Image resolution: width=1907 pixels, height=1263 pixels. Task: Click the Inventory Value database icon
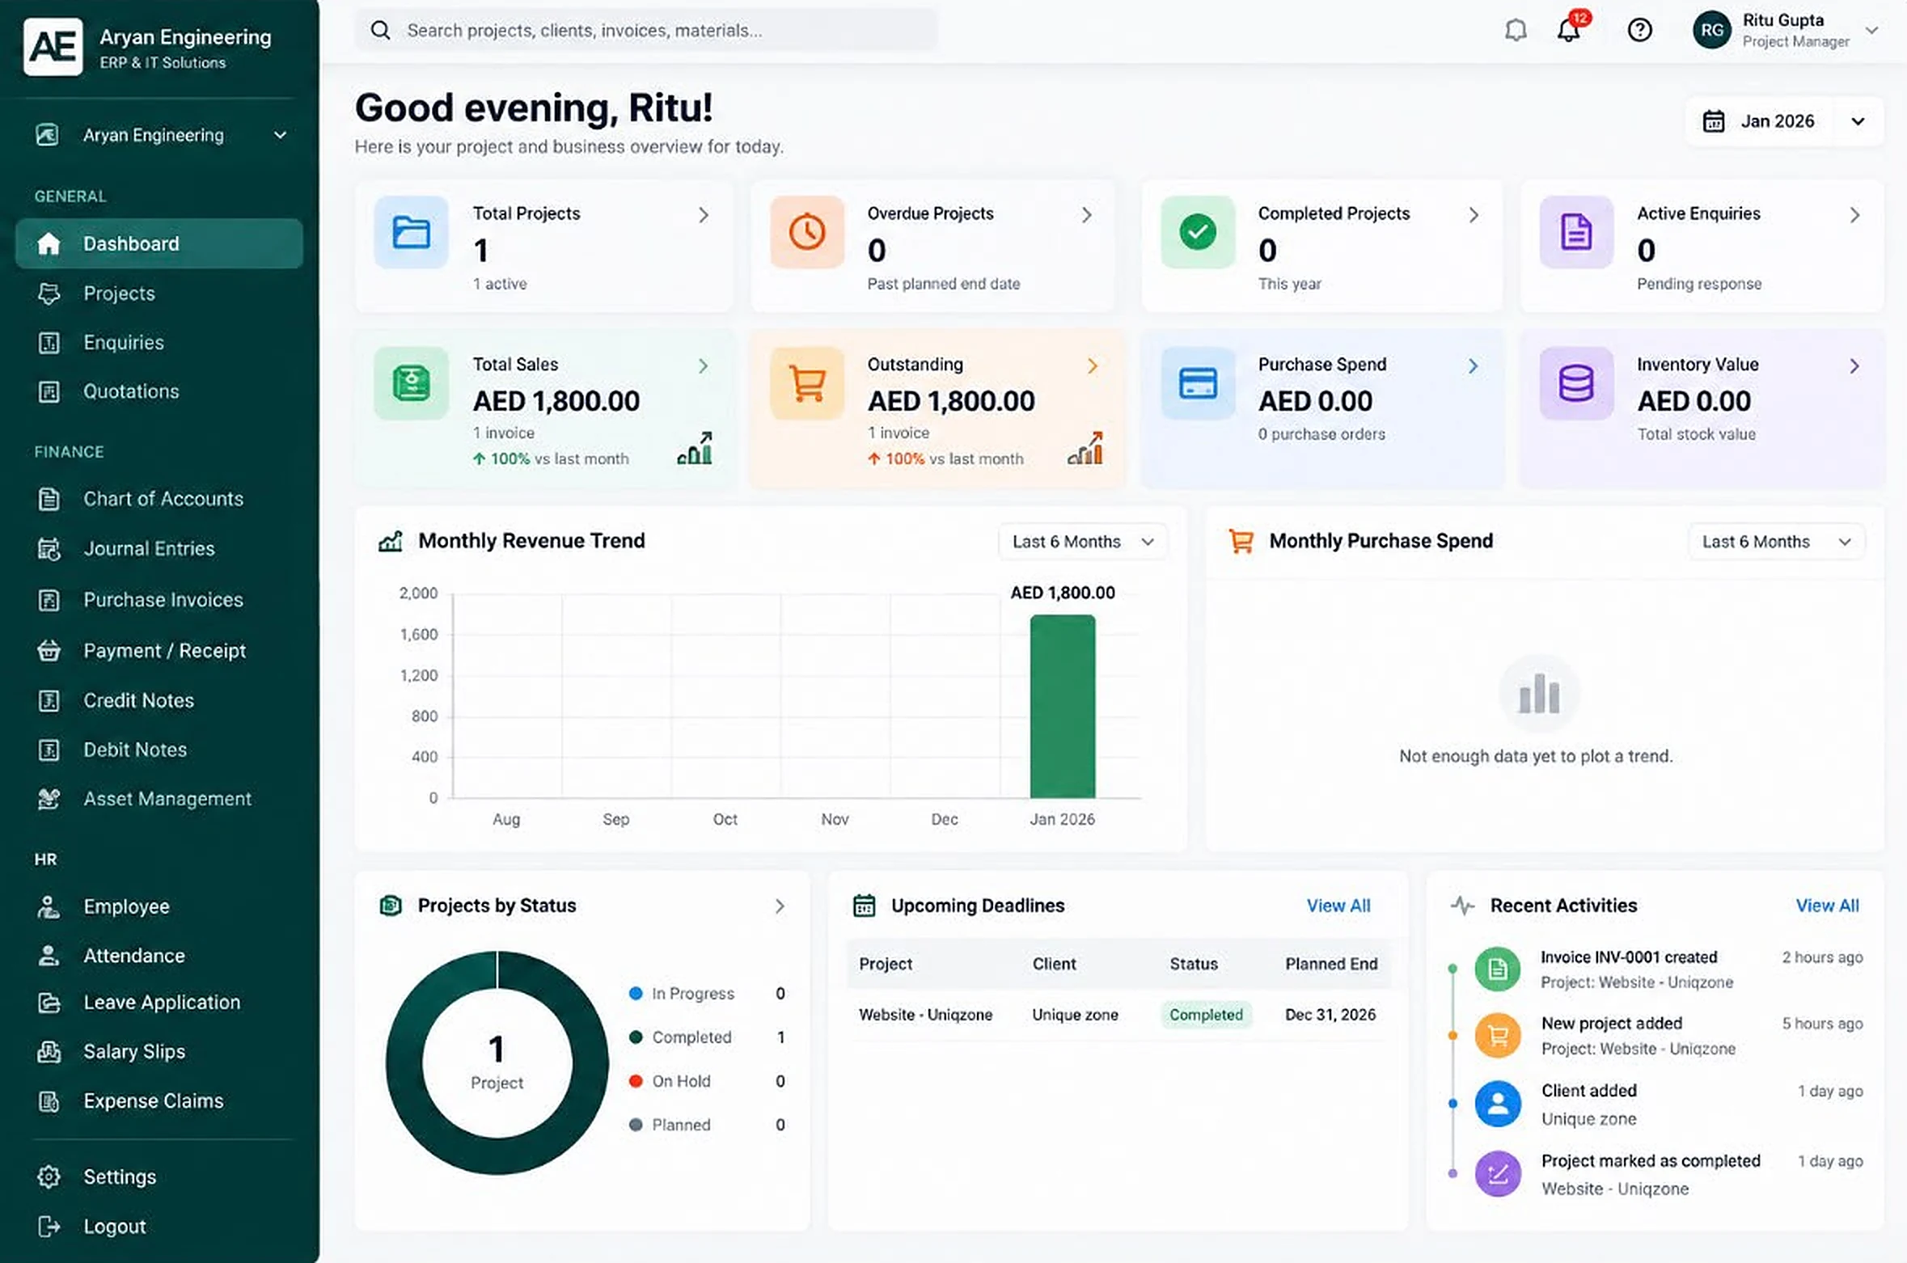click(x=1576, y=383)
